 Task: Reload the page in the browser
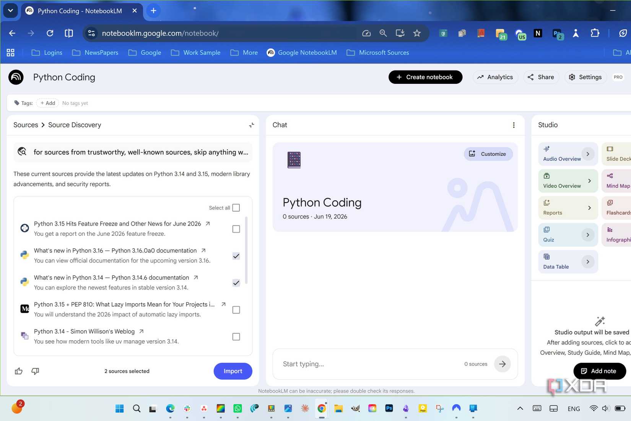pyautogui.click(x=50, y=33)
